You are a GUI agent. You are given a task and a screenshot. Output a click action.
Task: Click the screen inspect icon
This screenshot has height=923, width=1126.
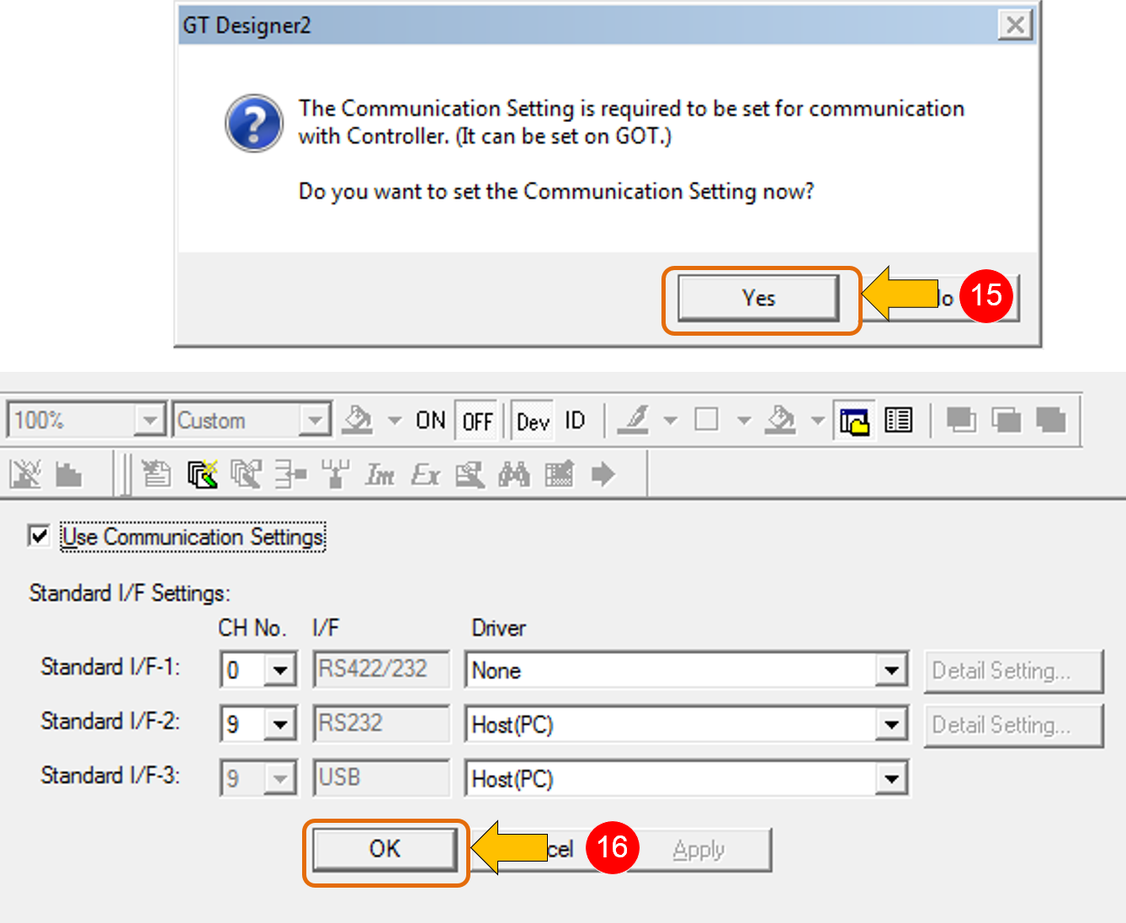coord(470,475)
